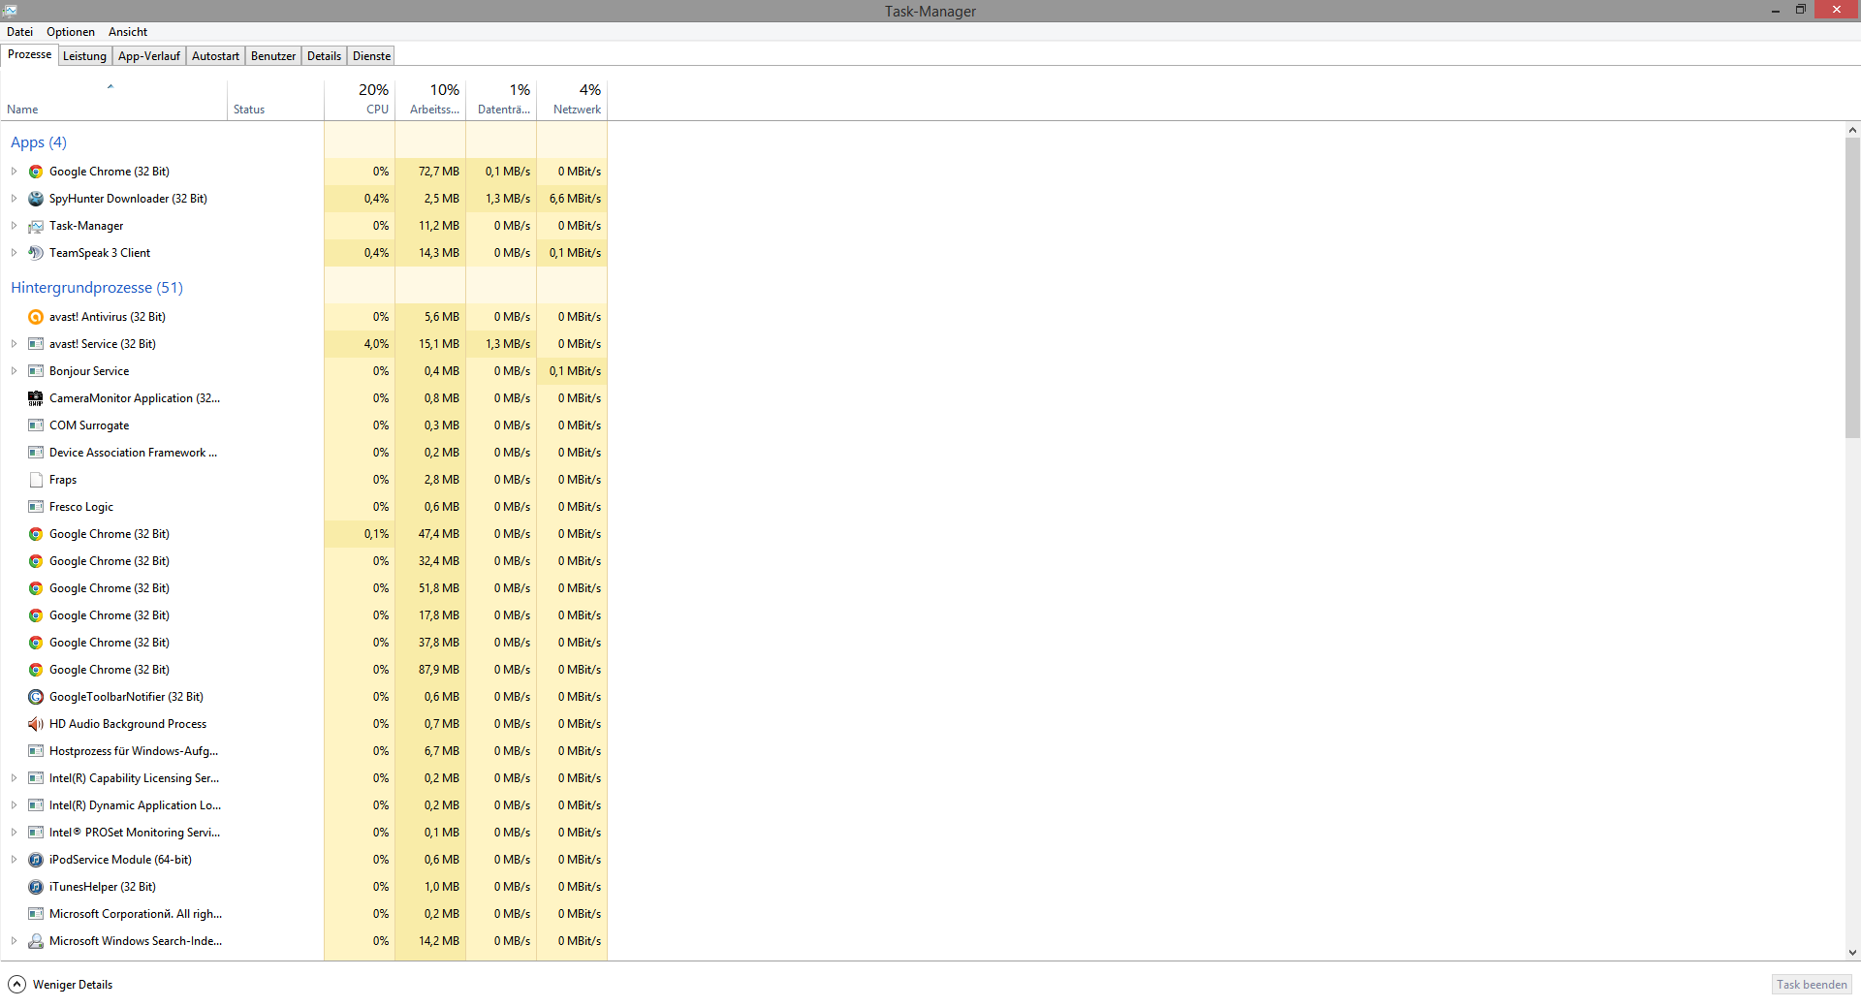
Task: Open the Datei menu
Action: point(19,32)
